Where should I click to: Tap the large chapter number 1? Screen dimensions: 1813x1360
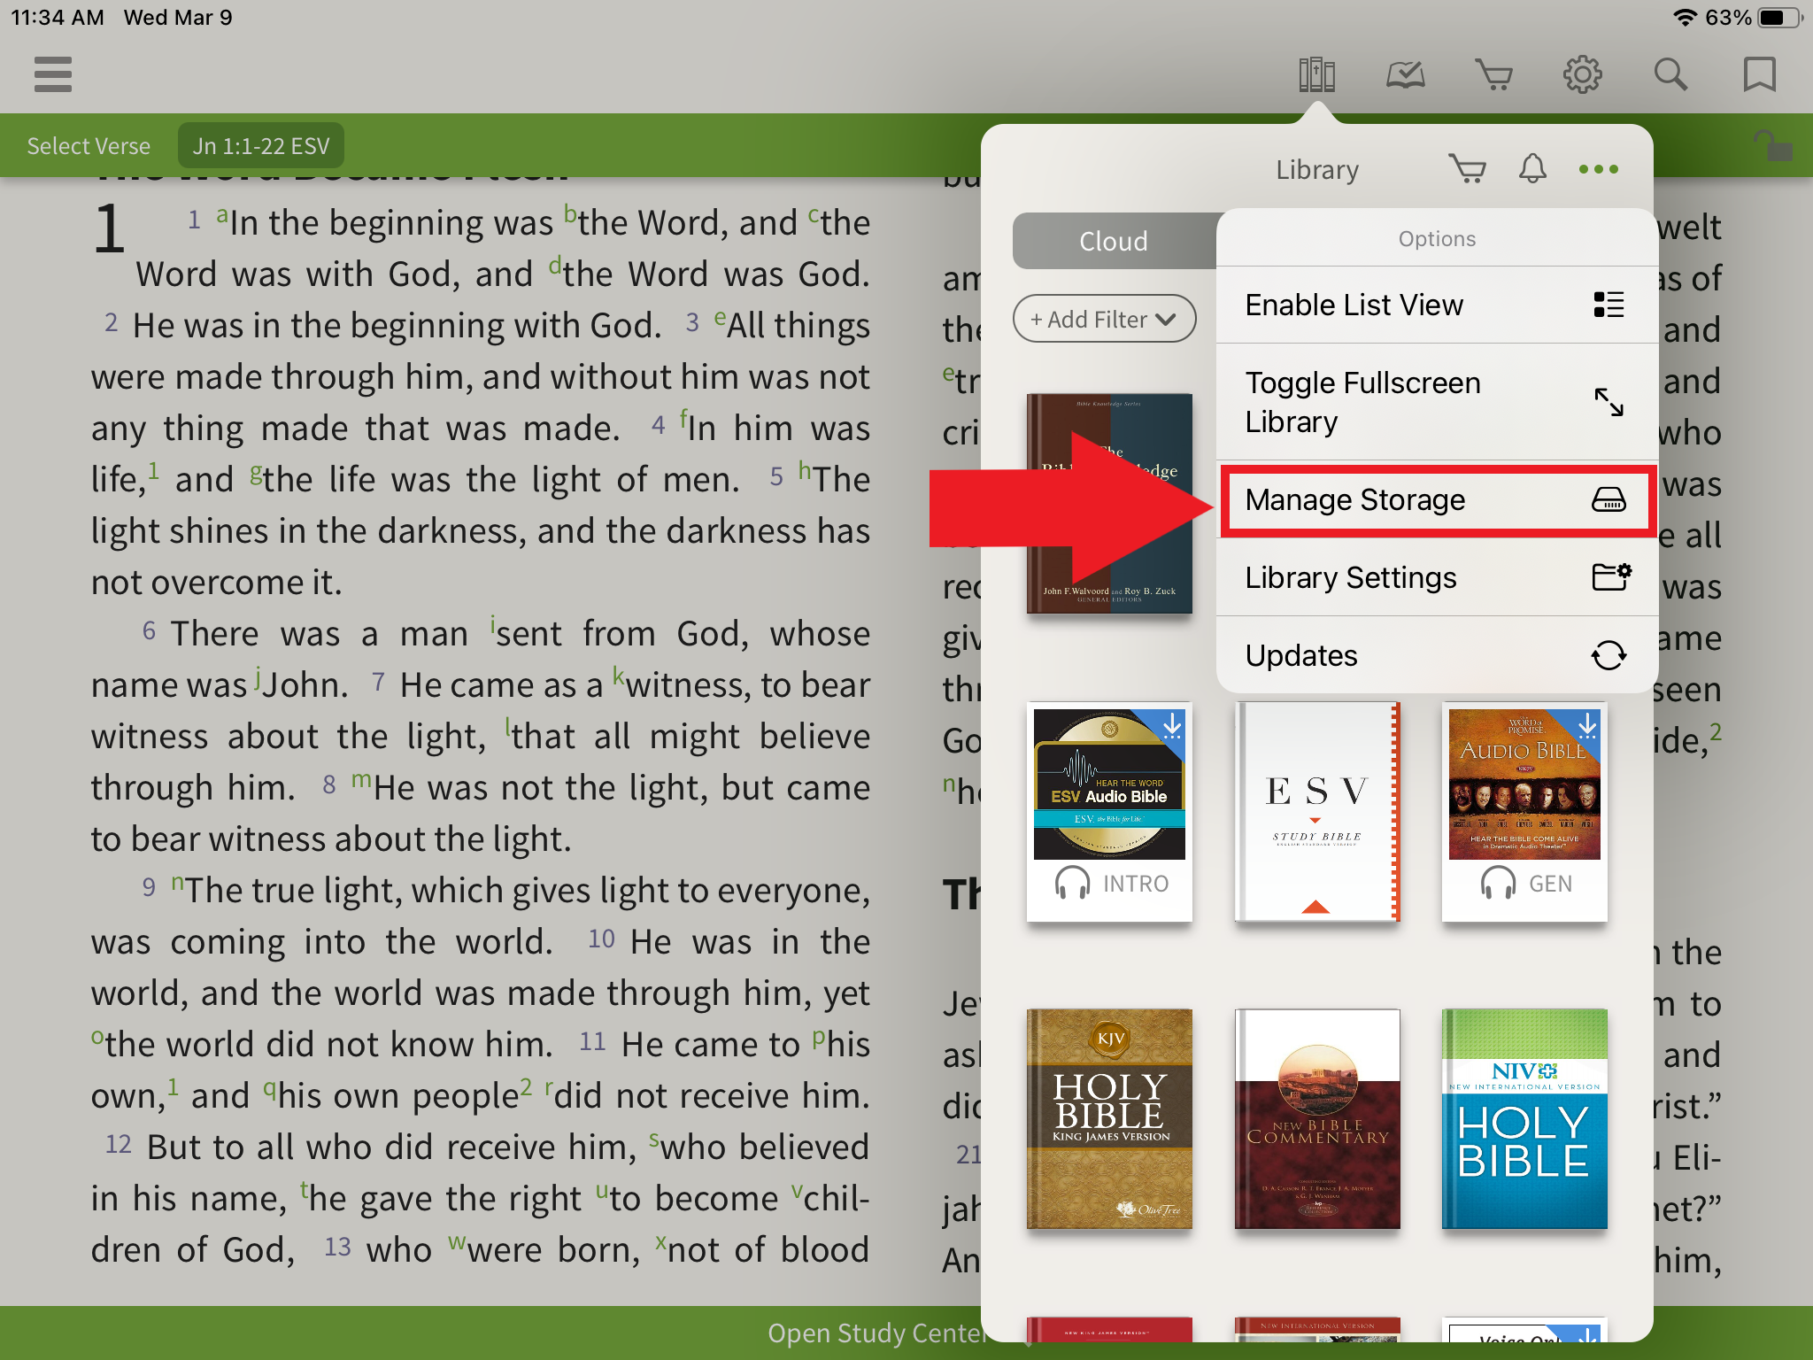(110, 228)
